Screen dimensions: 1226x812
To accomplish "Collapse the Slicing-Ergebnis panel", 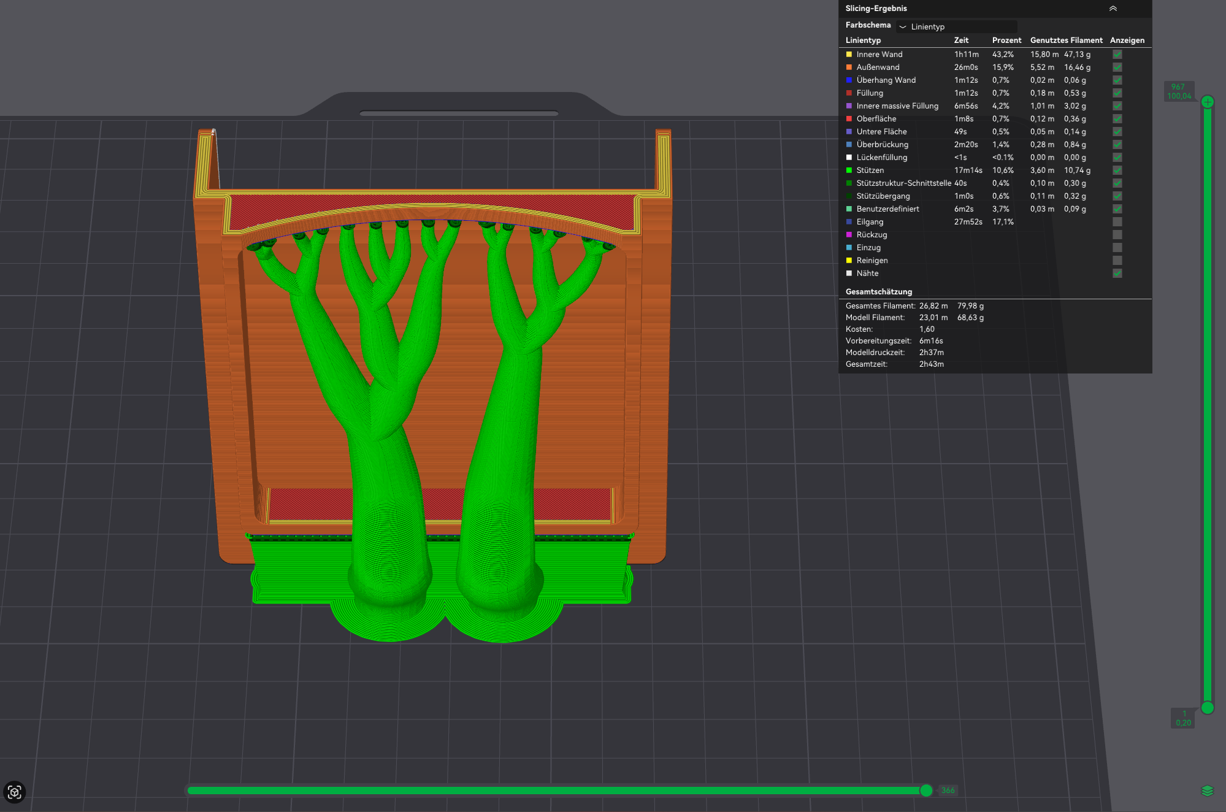I will 1113,9.
